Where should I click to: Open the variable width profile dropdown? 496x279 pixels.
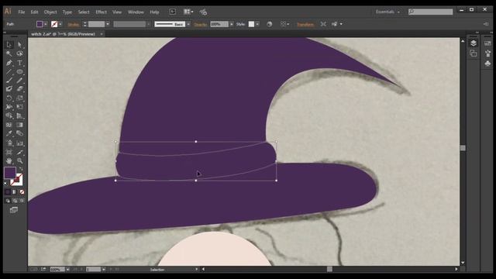[149, 24]
